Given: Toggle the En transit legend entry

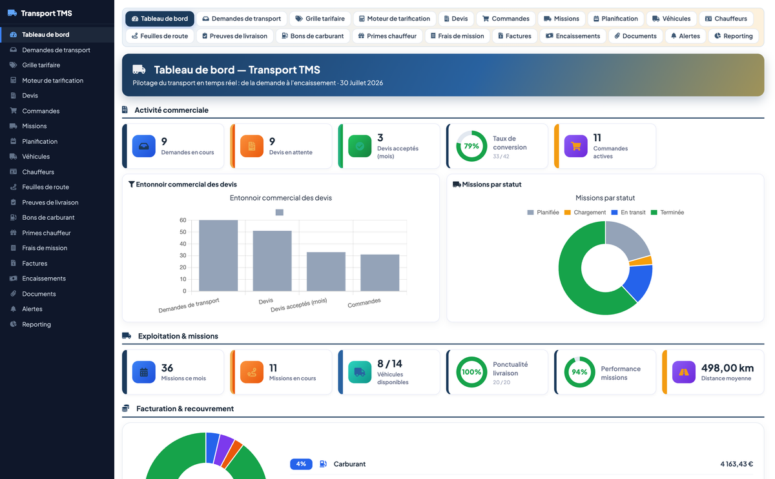Looking at the screenshot, I should tap(628, 212).
